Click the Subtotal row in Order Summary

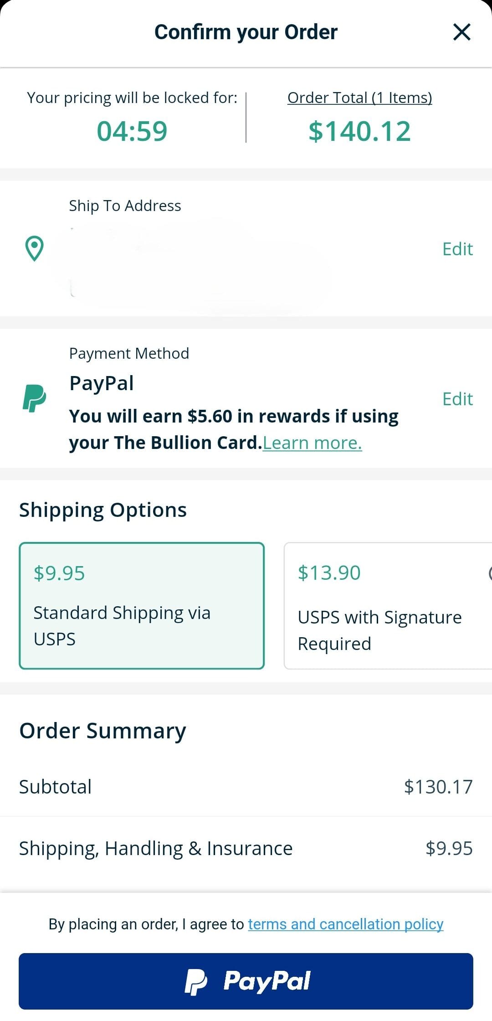[246, 786]
